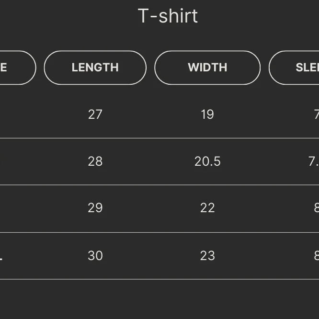Select the length value 27
The image size is (319, 319).
pyautogui.click(x=95, y=114)
